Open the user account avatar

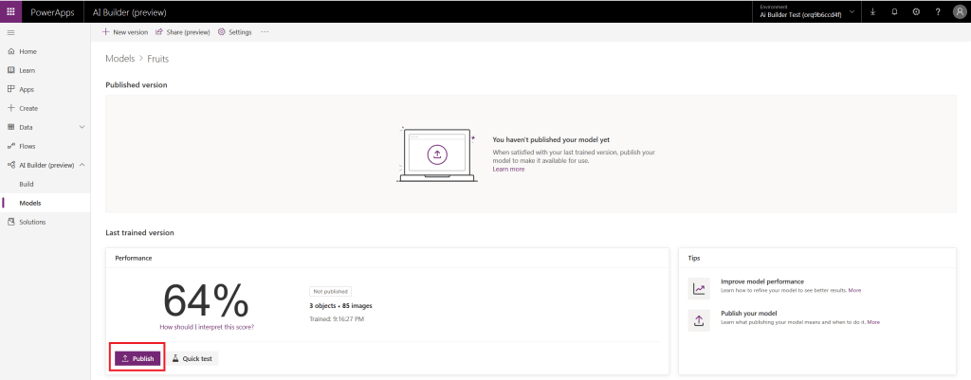click(959, 11)
